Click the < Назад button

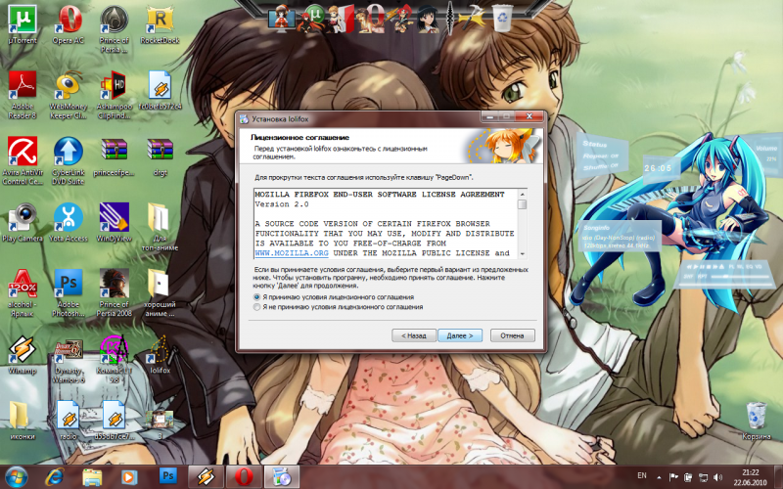413,335
